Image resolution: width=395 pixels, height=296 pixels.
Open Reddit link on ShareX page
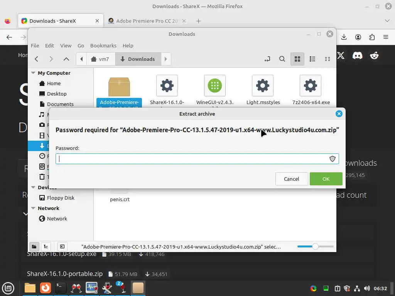click(374, 55)
